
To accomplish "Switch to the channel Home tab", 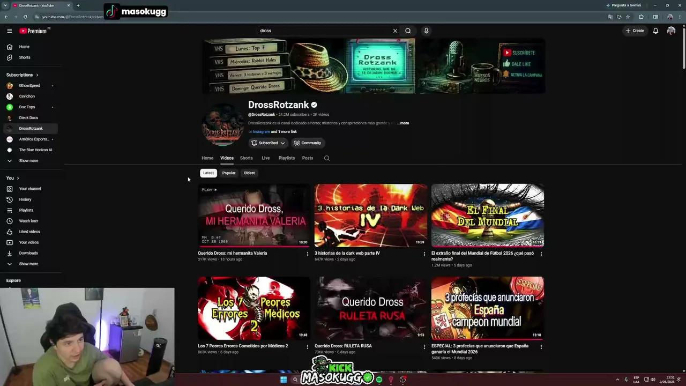I will coord(207,158).
